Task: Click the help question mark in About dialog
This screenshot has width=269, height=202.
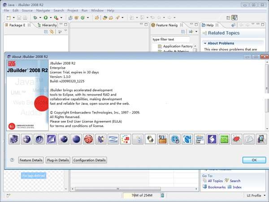Action: (12, 160)
